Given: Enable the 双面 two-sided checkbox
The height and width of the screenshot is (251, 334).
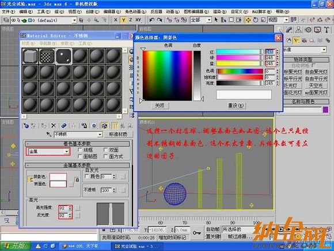Looking at the screenshot, I should pyautogui.click(x=105, y=150).
